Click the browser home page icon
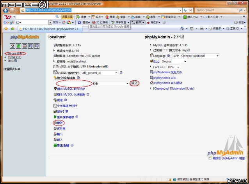The image size is (249, 184). (x=182, y=28)
